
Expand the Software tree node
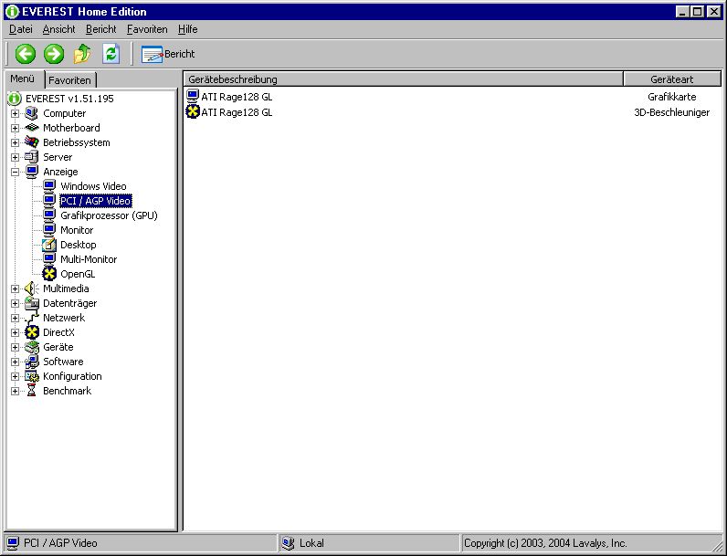[x=15, y=362]
